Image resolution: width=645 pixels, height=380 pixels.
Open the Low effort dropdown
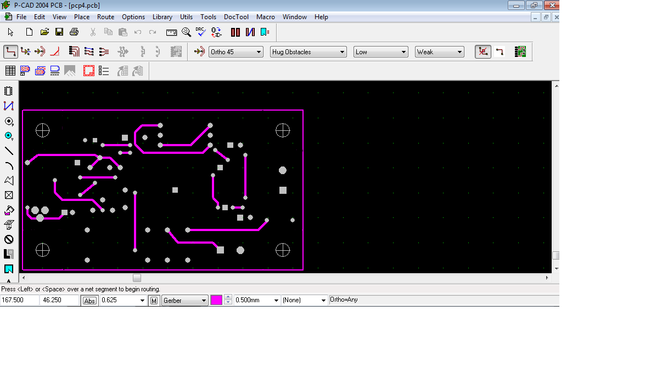point(381,51)
